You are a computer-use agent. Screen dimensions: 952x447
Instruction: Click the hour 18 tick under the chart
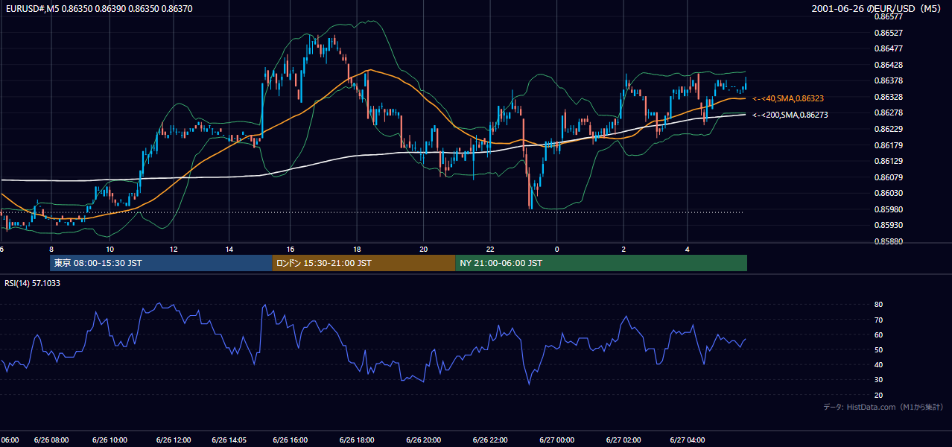357,249
